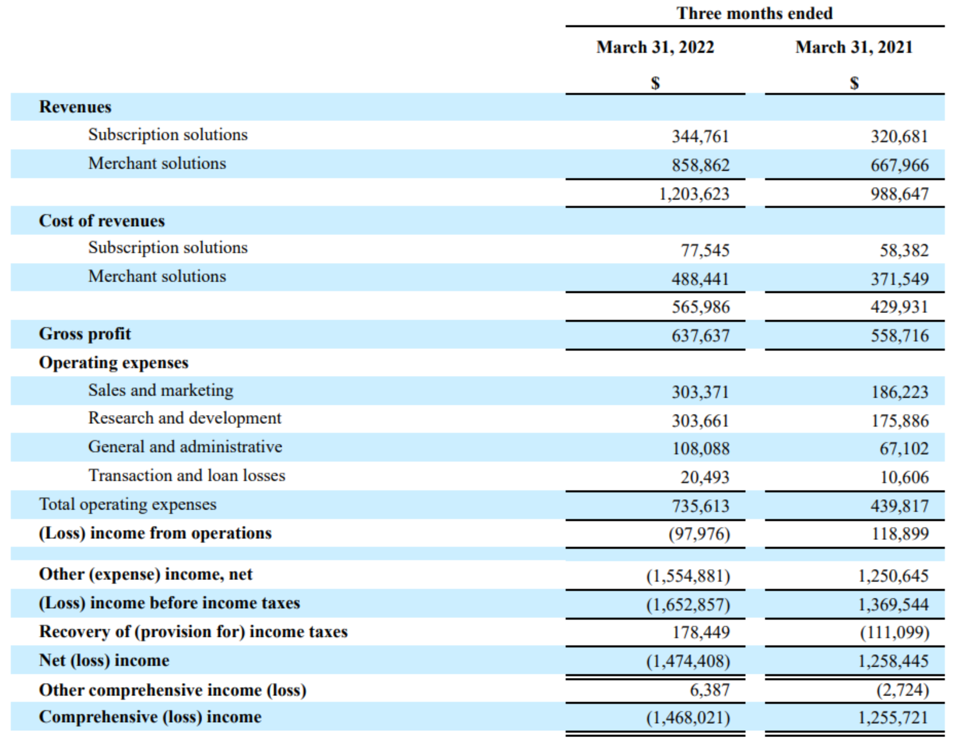The image size is (960, 746).
Task: Select the March 31, 2021 column header
Action: coord(854,47)
